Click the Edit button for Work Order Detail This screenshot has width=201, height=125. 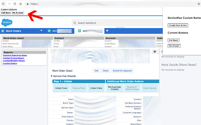(96, 71)
